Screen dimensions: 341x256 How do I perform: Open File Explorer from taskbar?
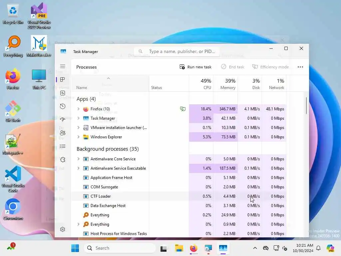click(179, 248)
